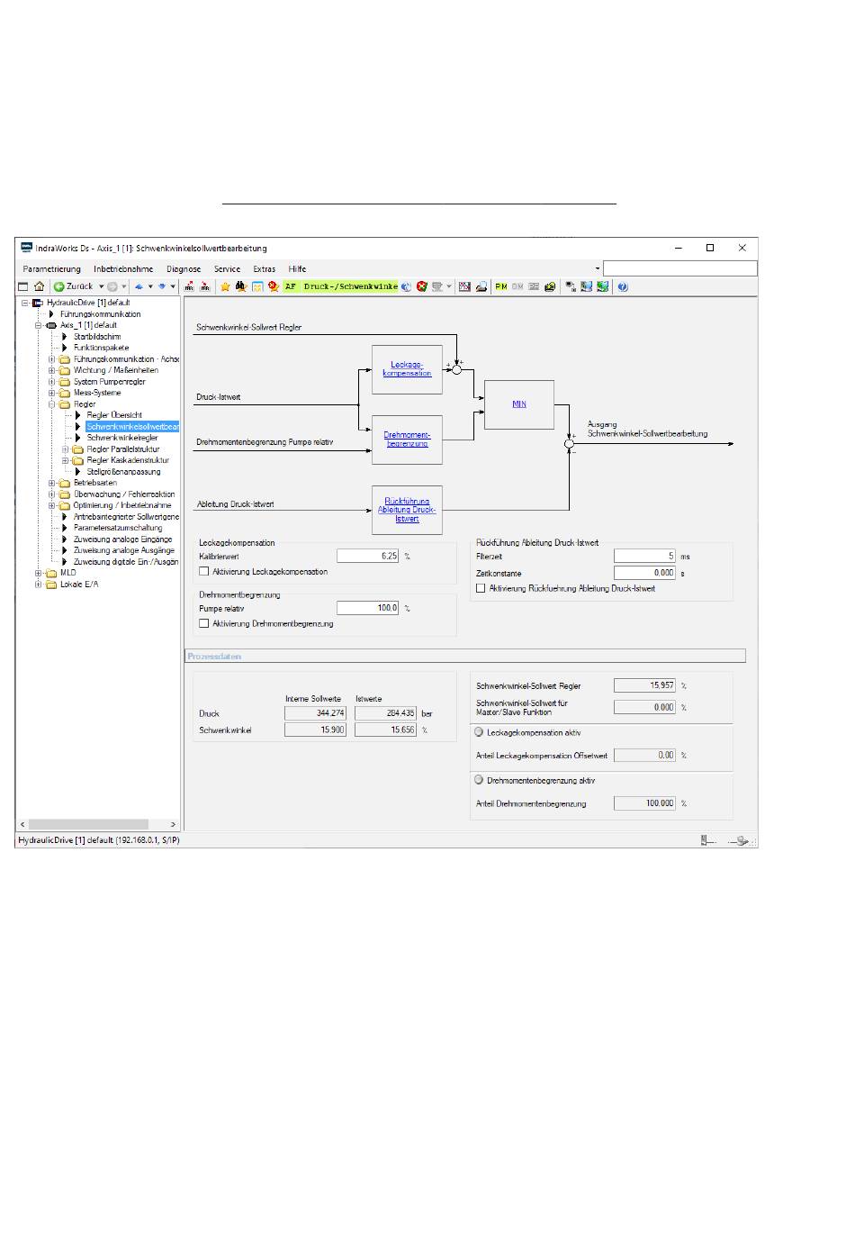Click the PM parameter mode icon

[x=501, y=286]
